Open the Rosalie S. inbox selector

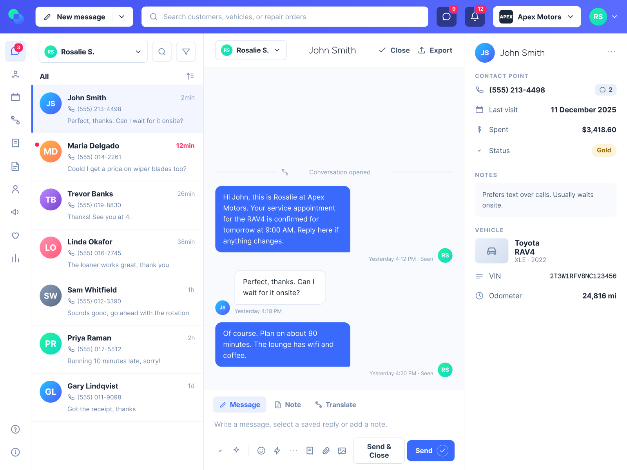pyautogui.click(x=93, y=52)
